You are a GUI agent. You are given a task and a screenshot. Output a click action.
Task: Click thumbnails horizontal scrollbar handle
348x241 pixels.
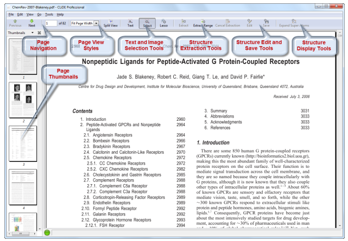pos(21,234)
